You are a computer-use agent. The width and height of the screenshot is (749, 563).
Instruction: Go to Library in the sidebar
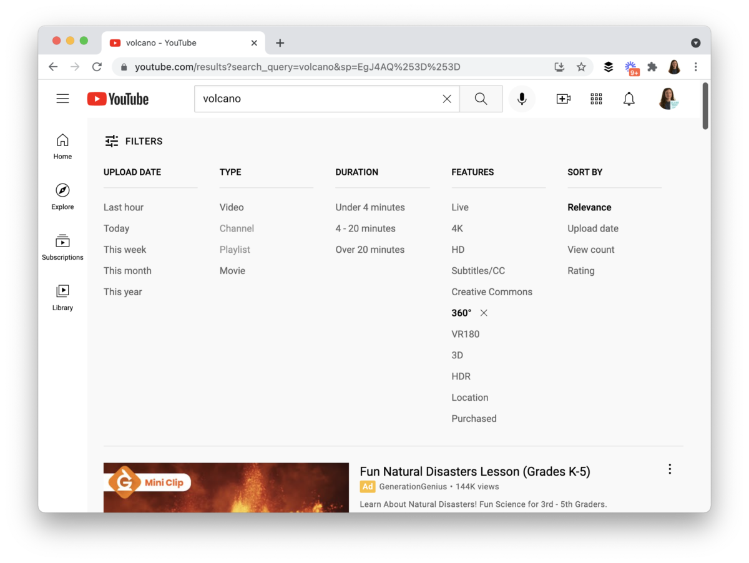(62, 298)
